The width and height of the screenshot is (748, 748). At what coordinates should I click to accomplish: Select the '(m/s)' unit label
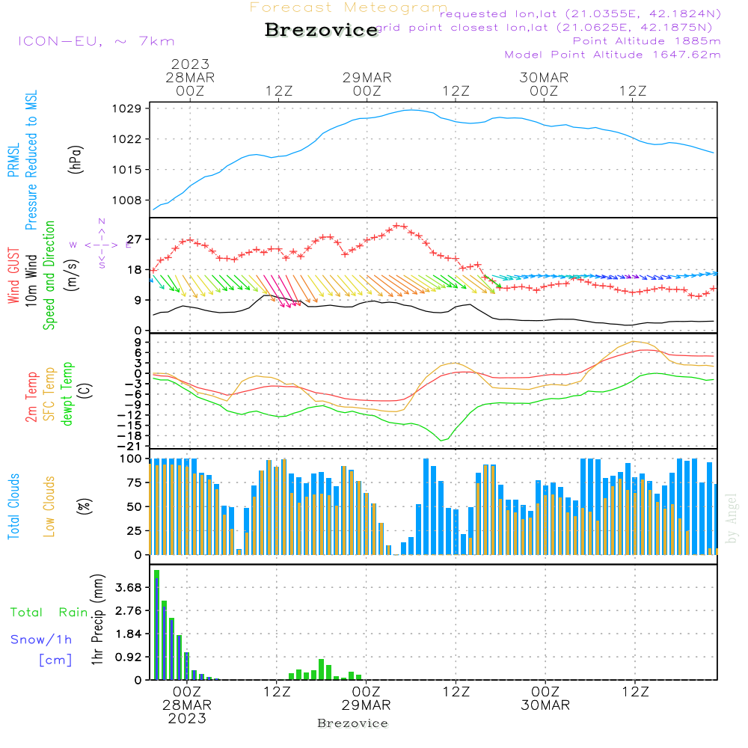click(73, 275)
